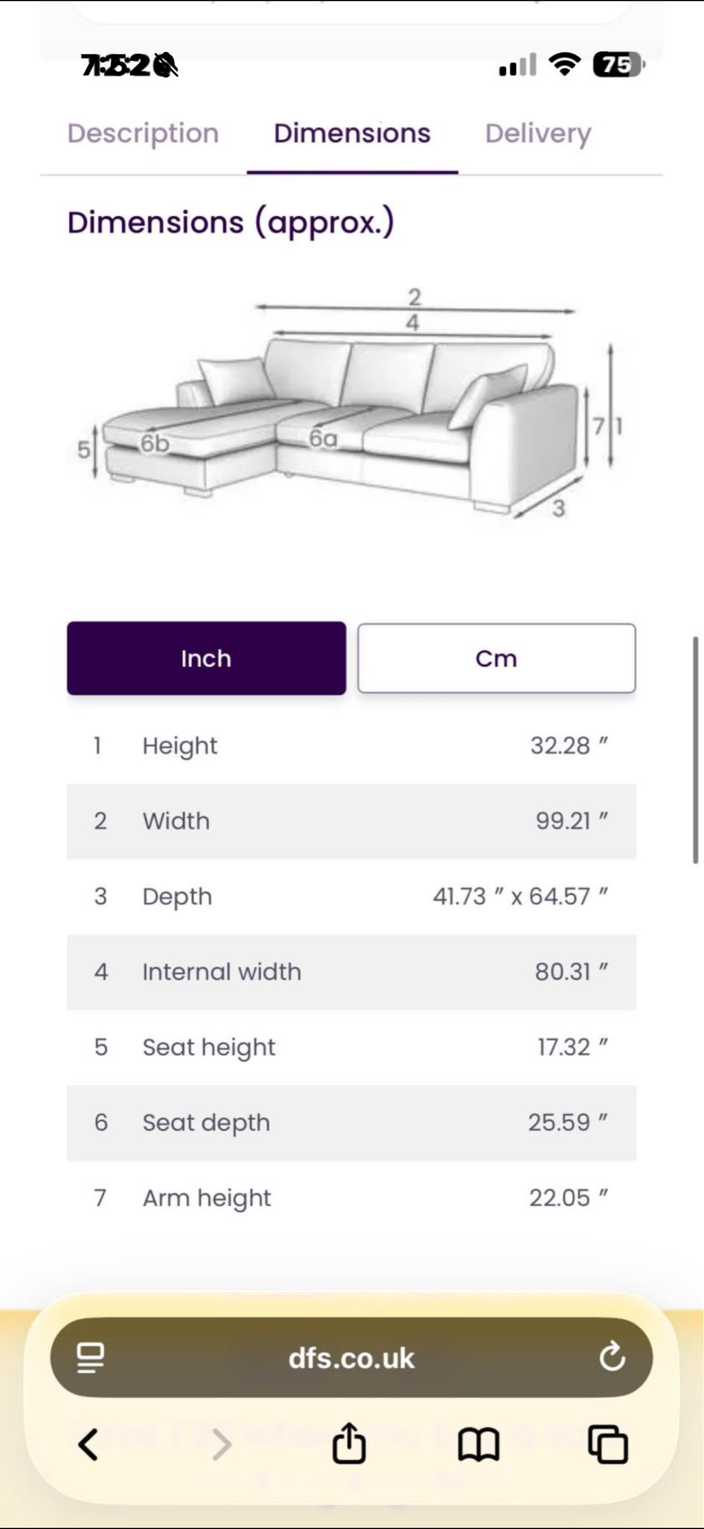Switch measurements to Inch
This screenshot has width=704, height=1529.
(206, 658)
